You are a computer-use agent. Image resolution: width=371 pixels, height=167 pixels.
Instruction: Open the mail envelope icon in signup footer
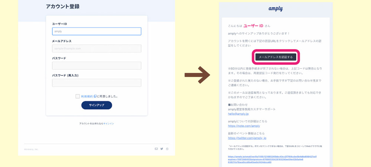[x=156, y=149]
